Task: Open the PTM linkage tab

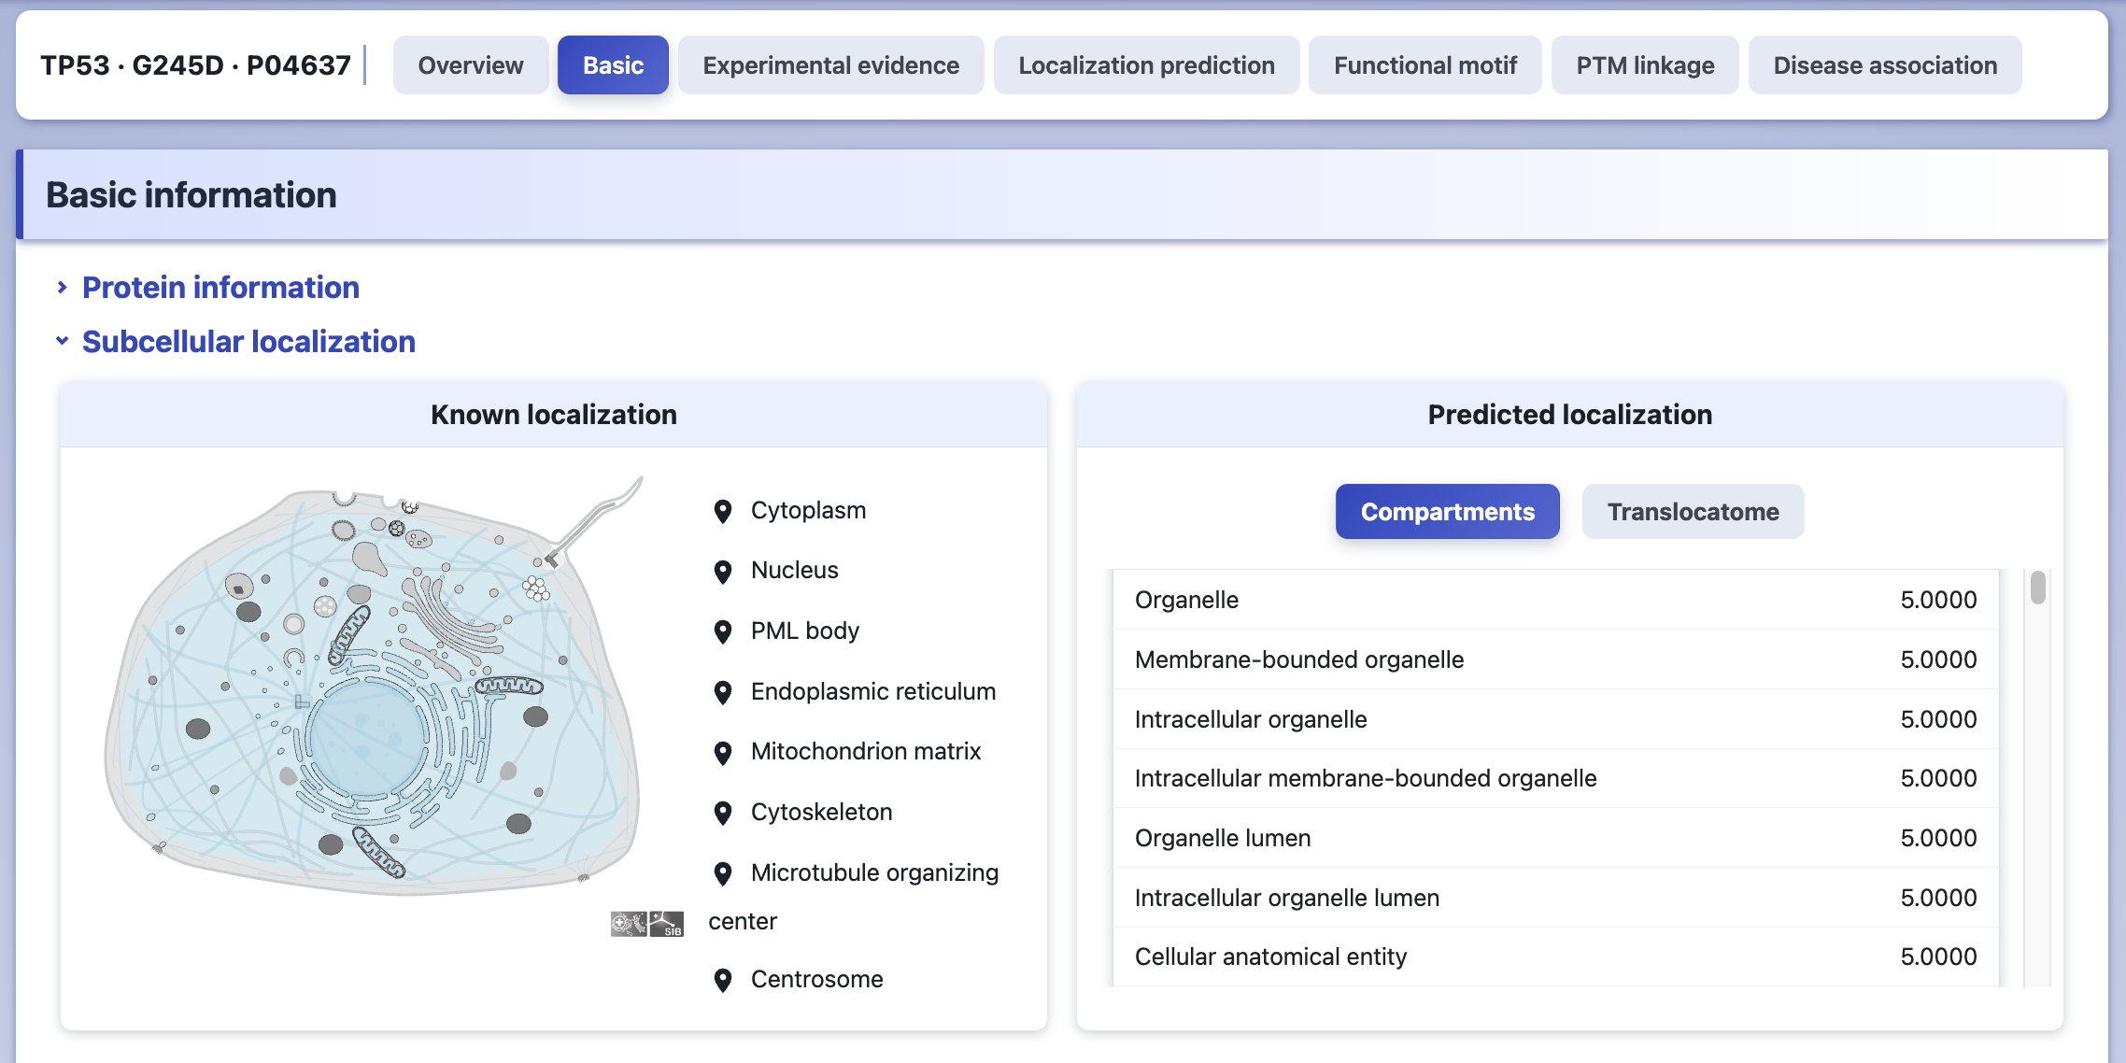Action: click(x=1645, y=65)
